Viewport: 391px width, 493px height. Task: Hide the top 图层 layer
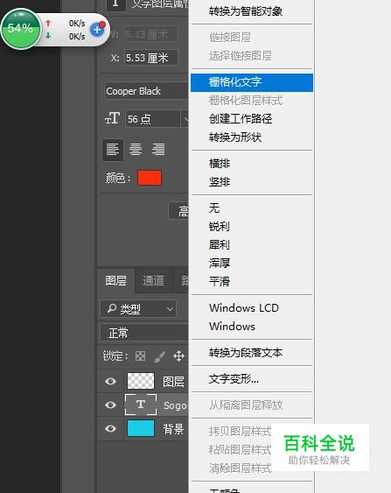(110, 382)
